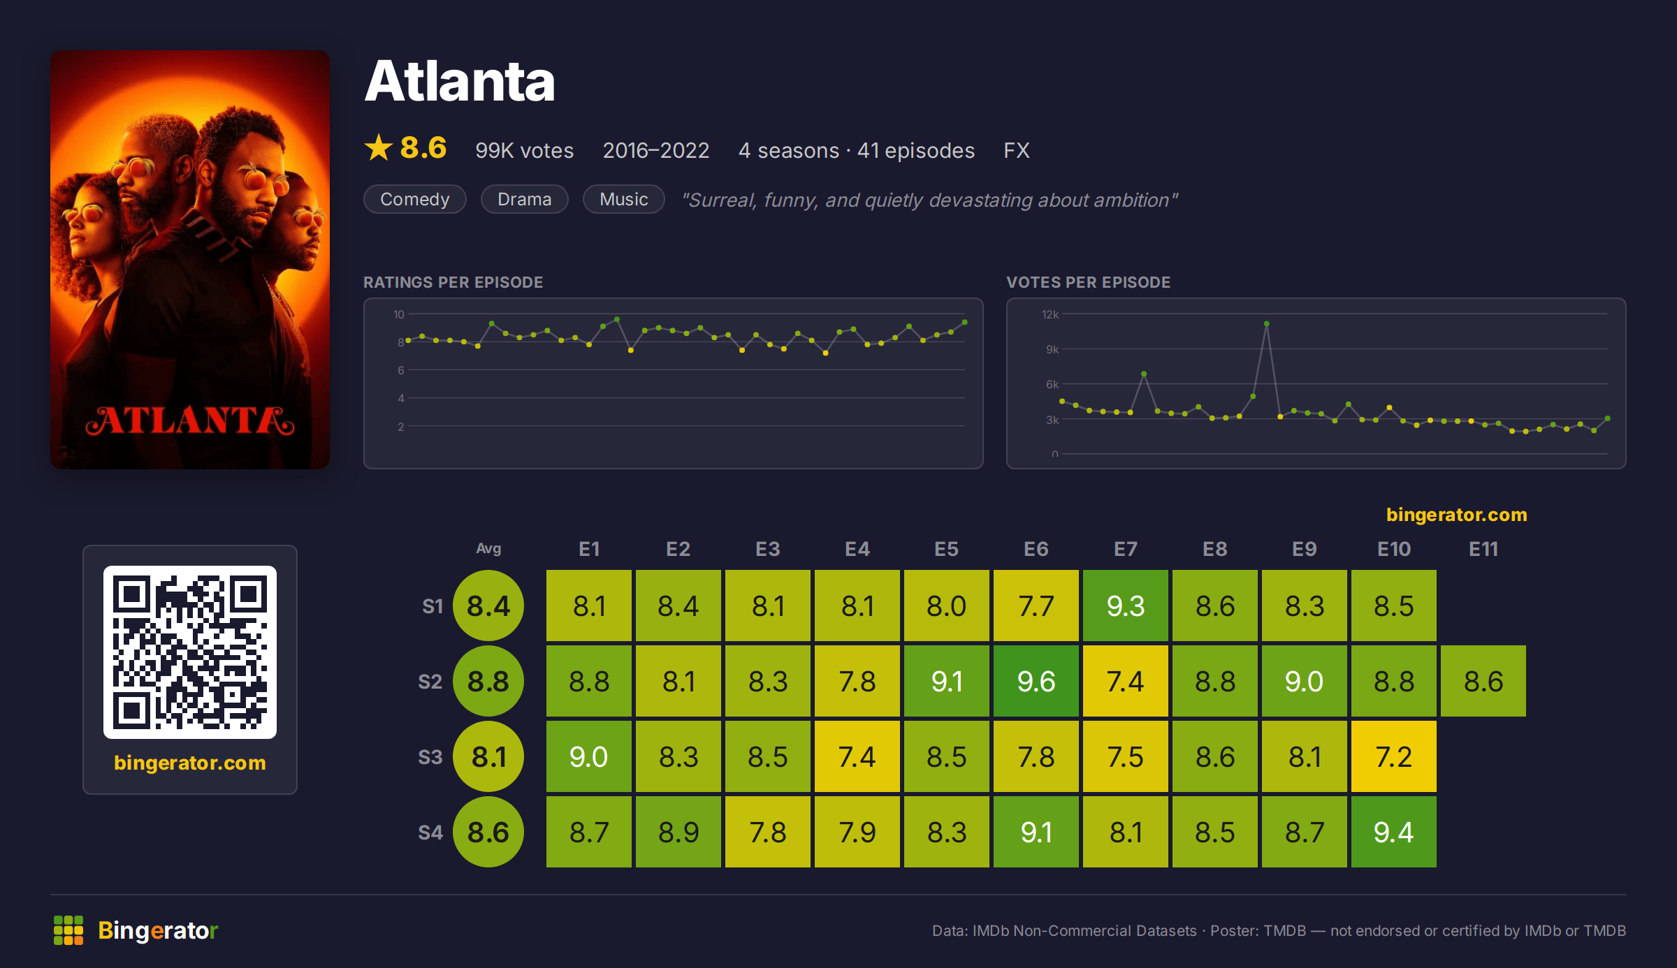Open the Atlanta poster image
This screenshot has width=1677, height=968.
190,259
